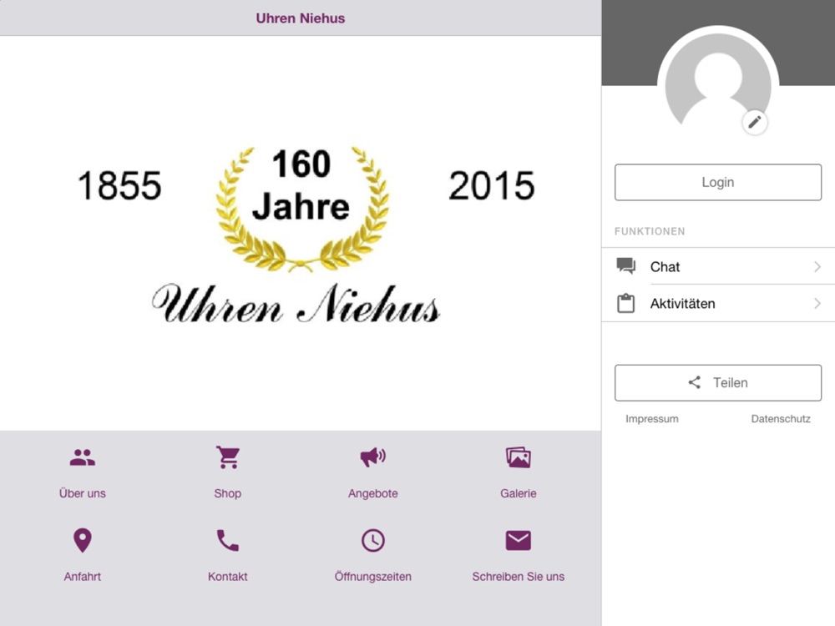
Task: Click the Aktivitäten clipboard icon
Action: tap(625, 303)
